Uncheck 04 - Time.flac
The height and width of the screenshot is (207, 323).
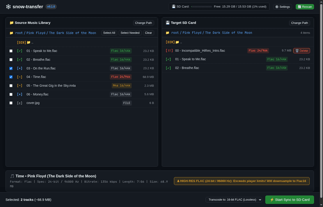(x=11, y=77)
